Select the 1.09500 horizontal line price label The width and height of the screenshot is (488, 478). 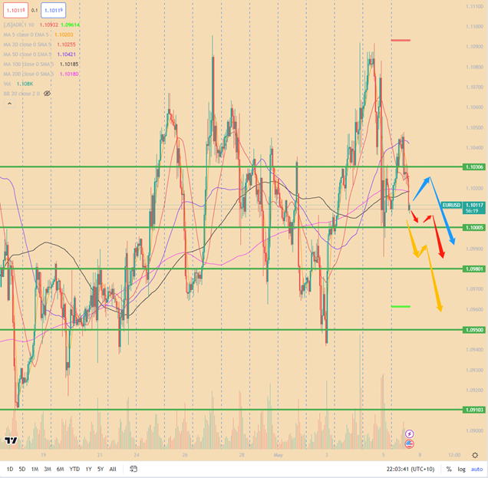pos(473,330)
